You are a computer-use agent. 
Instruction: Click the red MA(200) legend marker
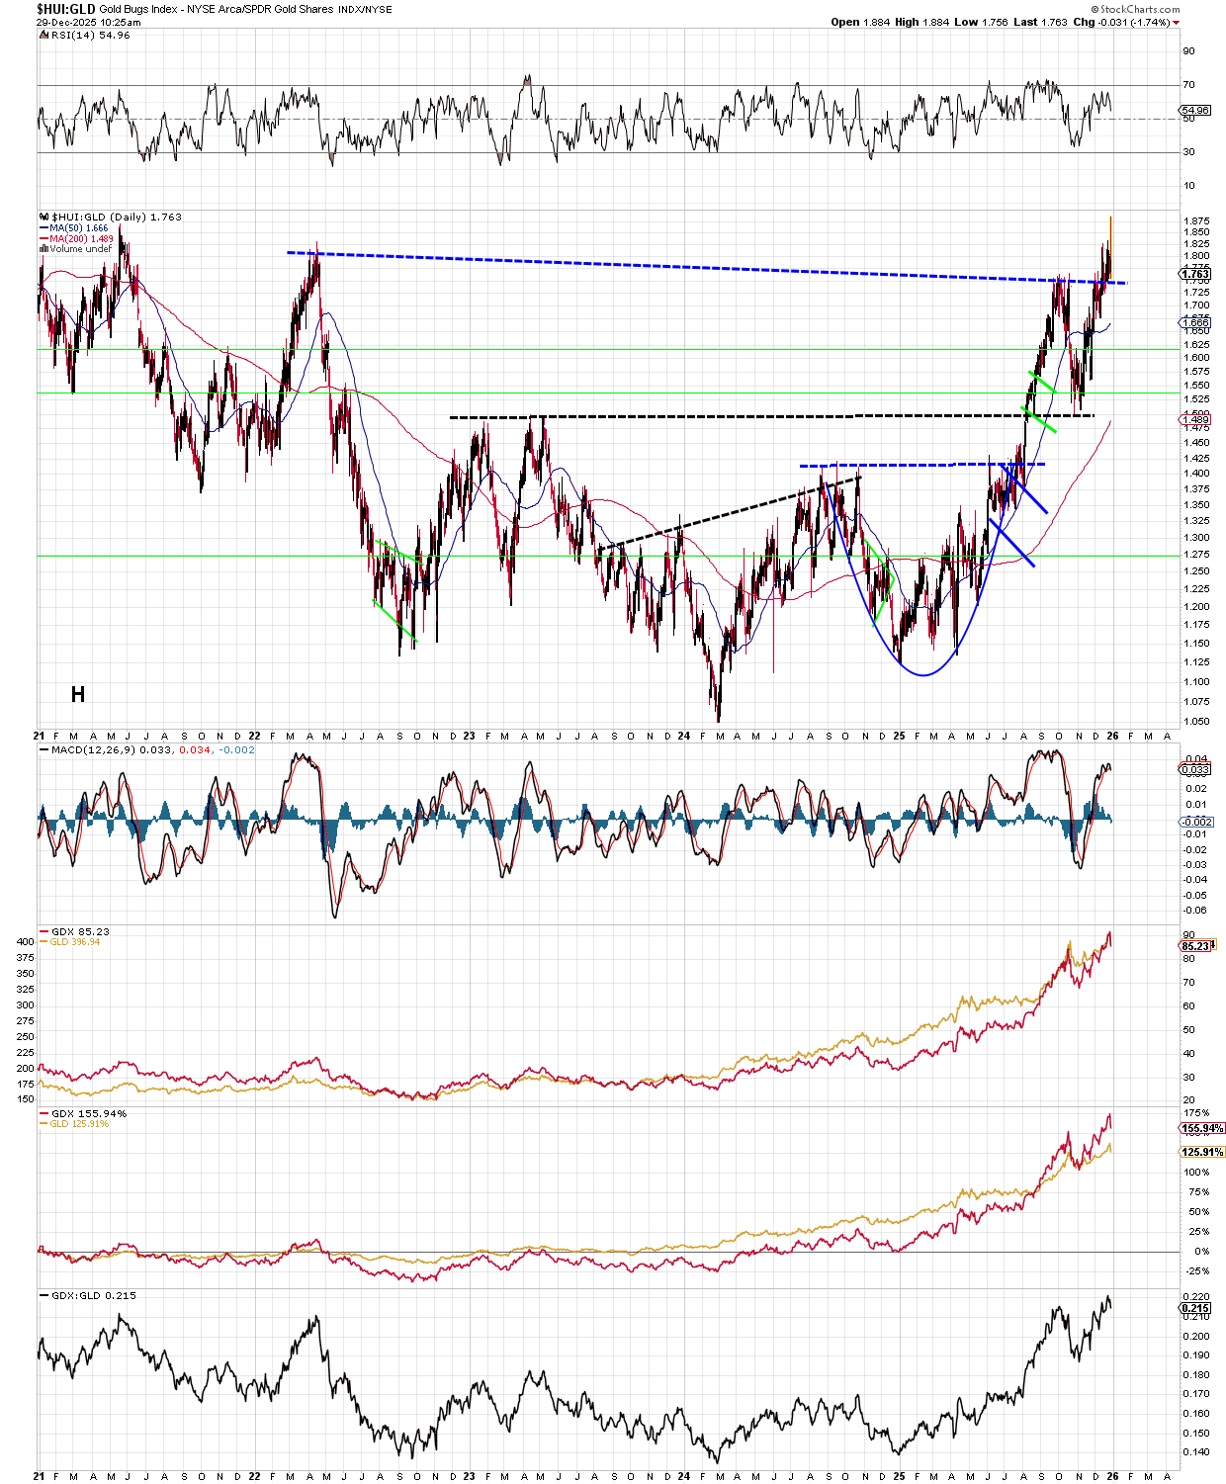[x=44, y=239]
